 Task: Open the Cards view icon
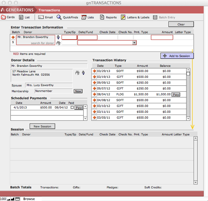[x=3, y=17]
